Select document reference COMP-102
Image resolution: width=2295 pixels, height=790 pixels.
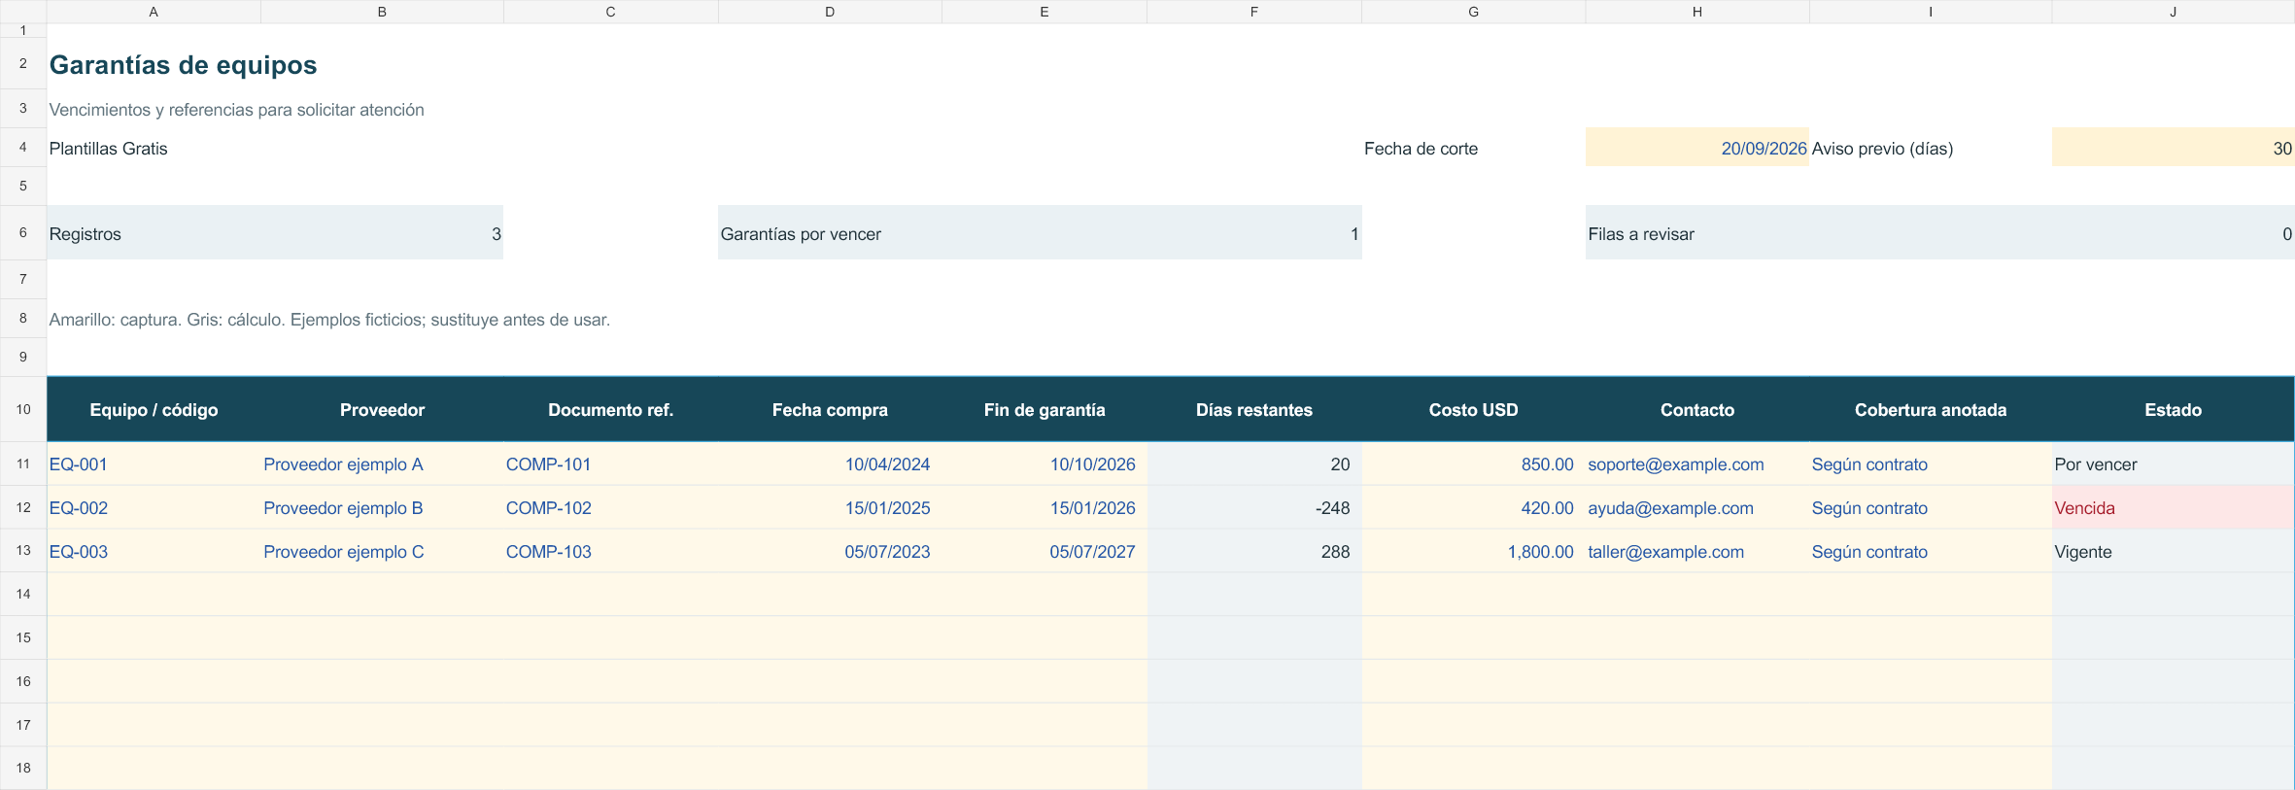(x=610, y=508)
